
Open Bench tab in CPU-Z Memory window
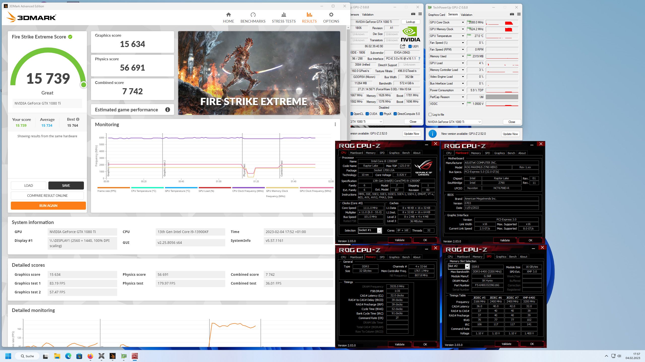pyautogui.click(x=406, y=257)
